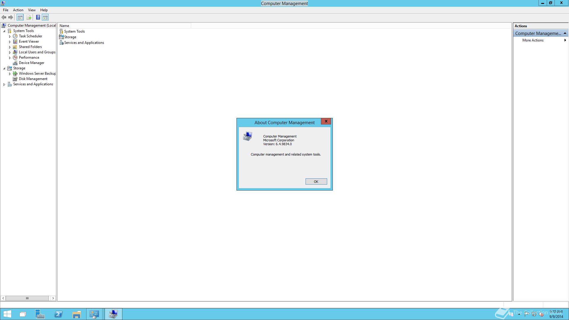Viewport: 569px width, 320px height.
Task: Click the console tree scrollbar left arrow
Action: (x=3, y=298)
